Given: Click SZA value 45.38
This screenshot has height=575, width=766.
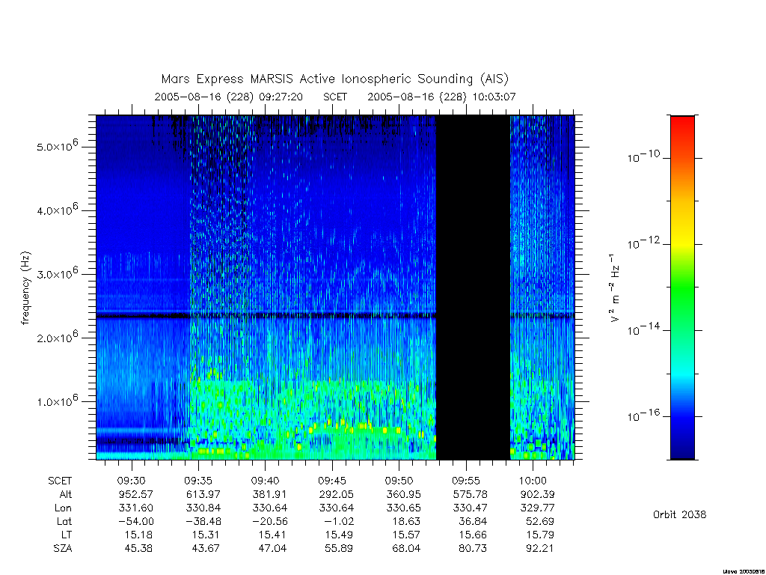Looking at the screenshot, I should pyautogui.click(x=138, y=549).
